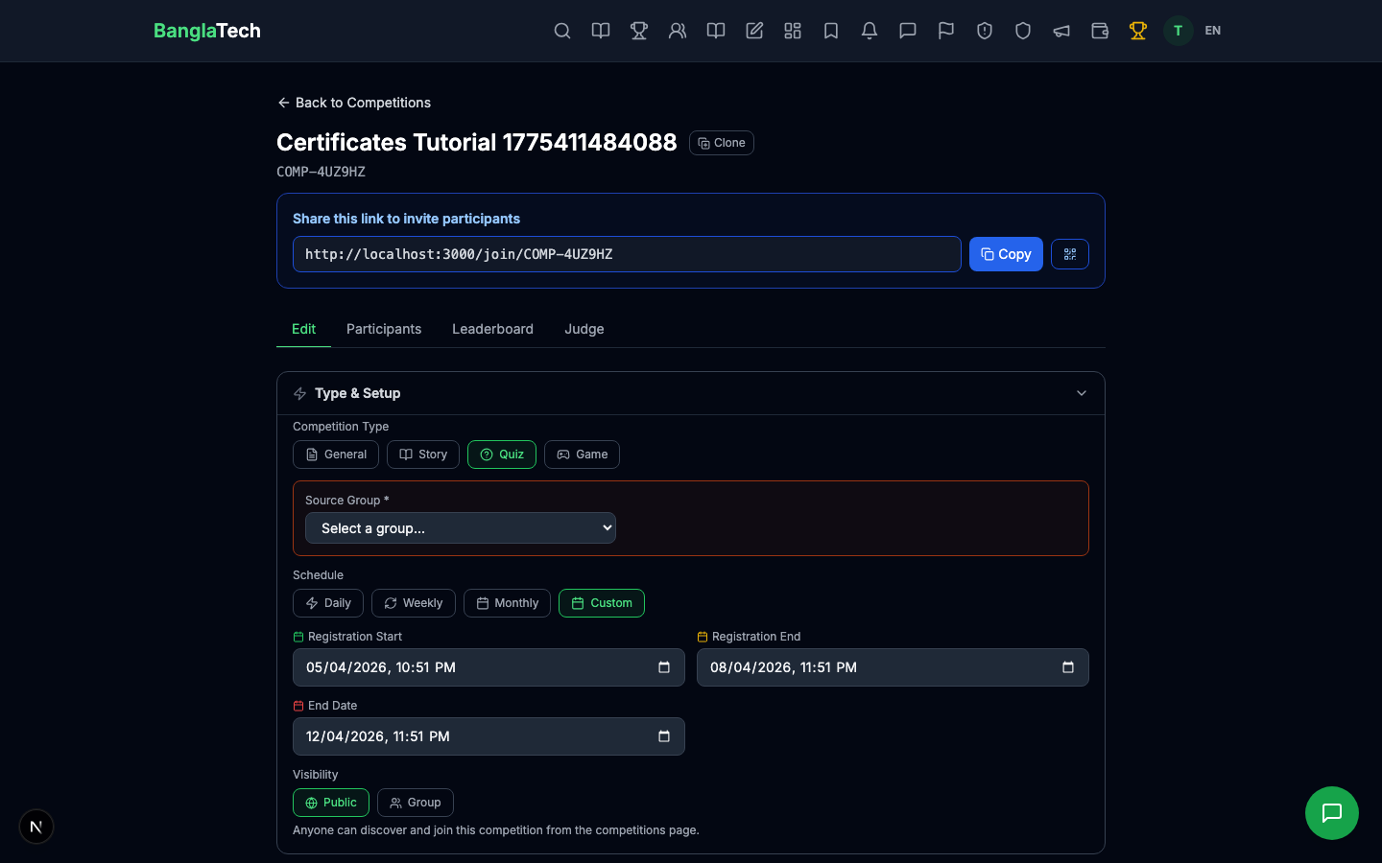Click the compose/edit icon in the header
The width and height of the screenshot is (1382, 863).
(x=754, y=31)
